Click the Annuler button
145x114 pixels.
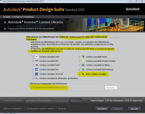(135, 109)
